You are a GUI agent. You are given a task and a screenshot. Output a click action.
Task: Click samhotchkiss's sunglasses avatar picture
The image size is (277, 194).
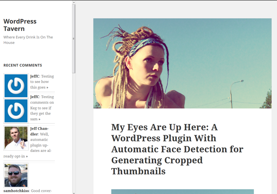pos(16,175)
